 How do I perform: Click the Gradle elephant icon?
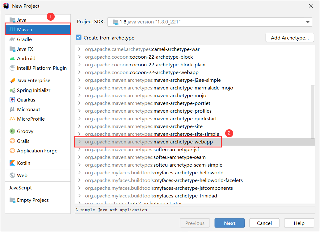(x=12, y=39)
